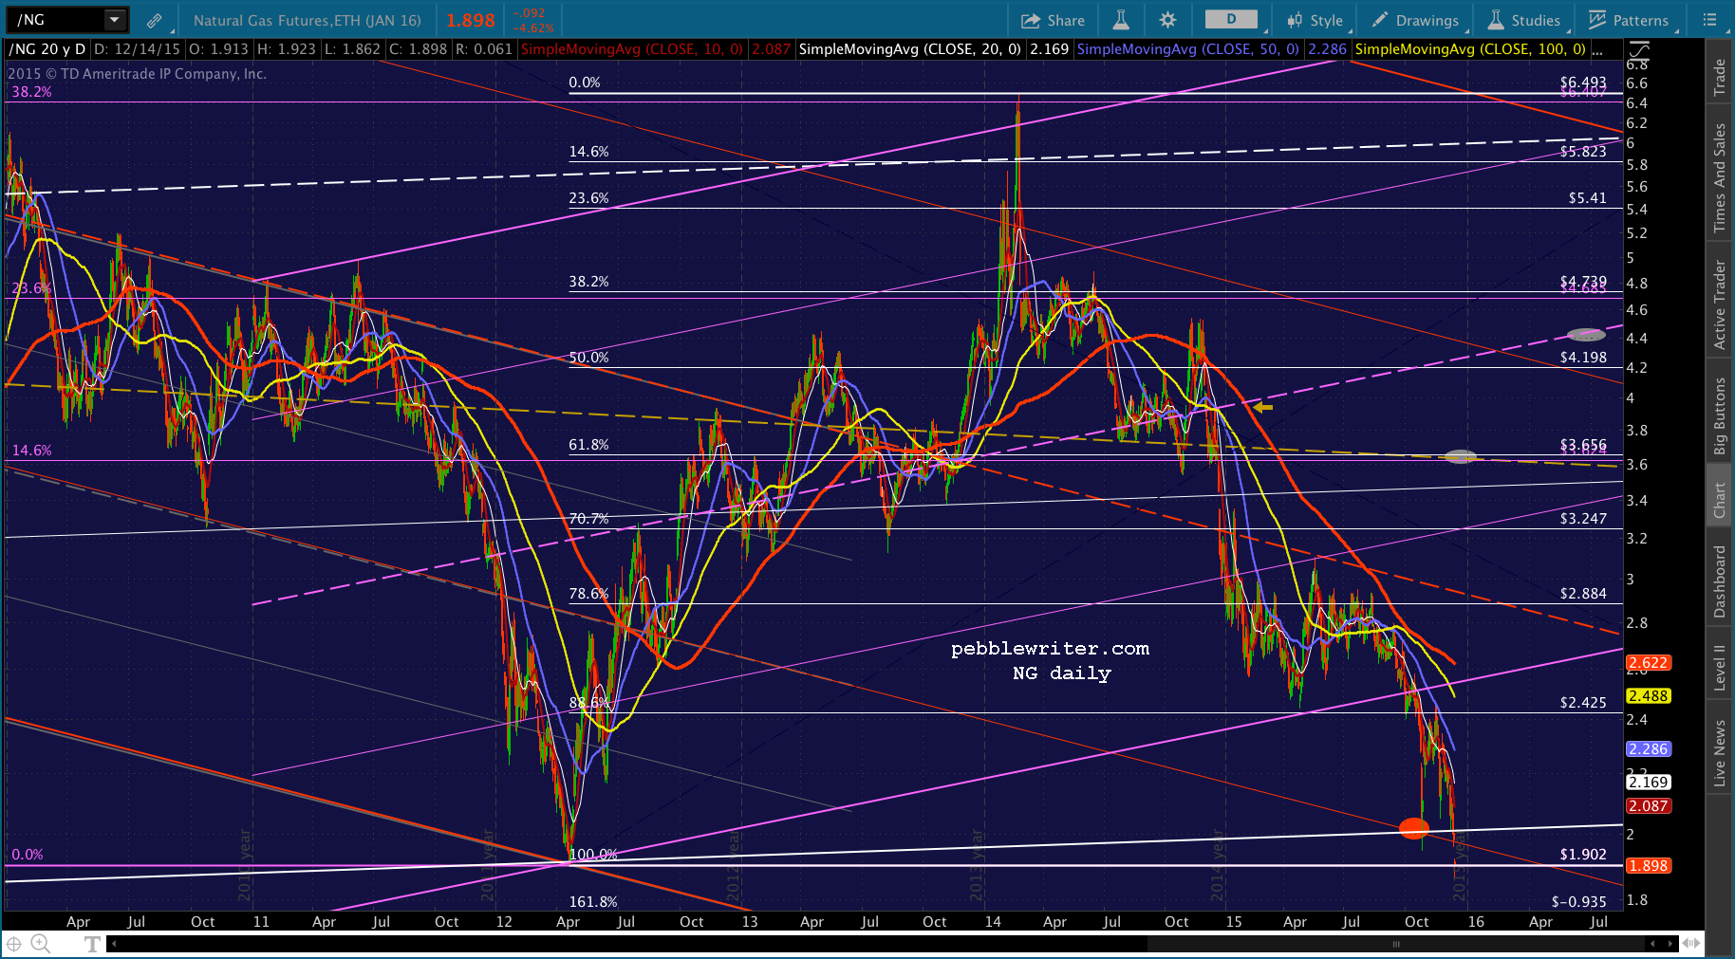The height and width of the screenshot is (959, 1735).
Task: Click the 2.622 red price bubble
Action: click(x=1649, y=663)
